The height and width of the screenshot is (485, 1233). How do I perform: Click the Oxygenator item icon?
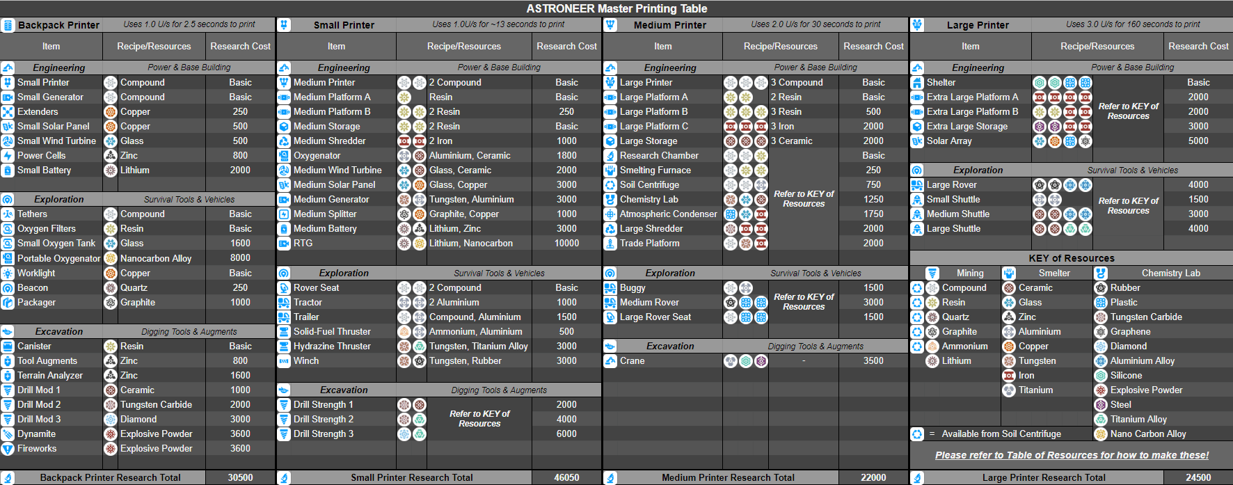click(x=284, y=156)
